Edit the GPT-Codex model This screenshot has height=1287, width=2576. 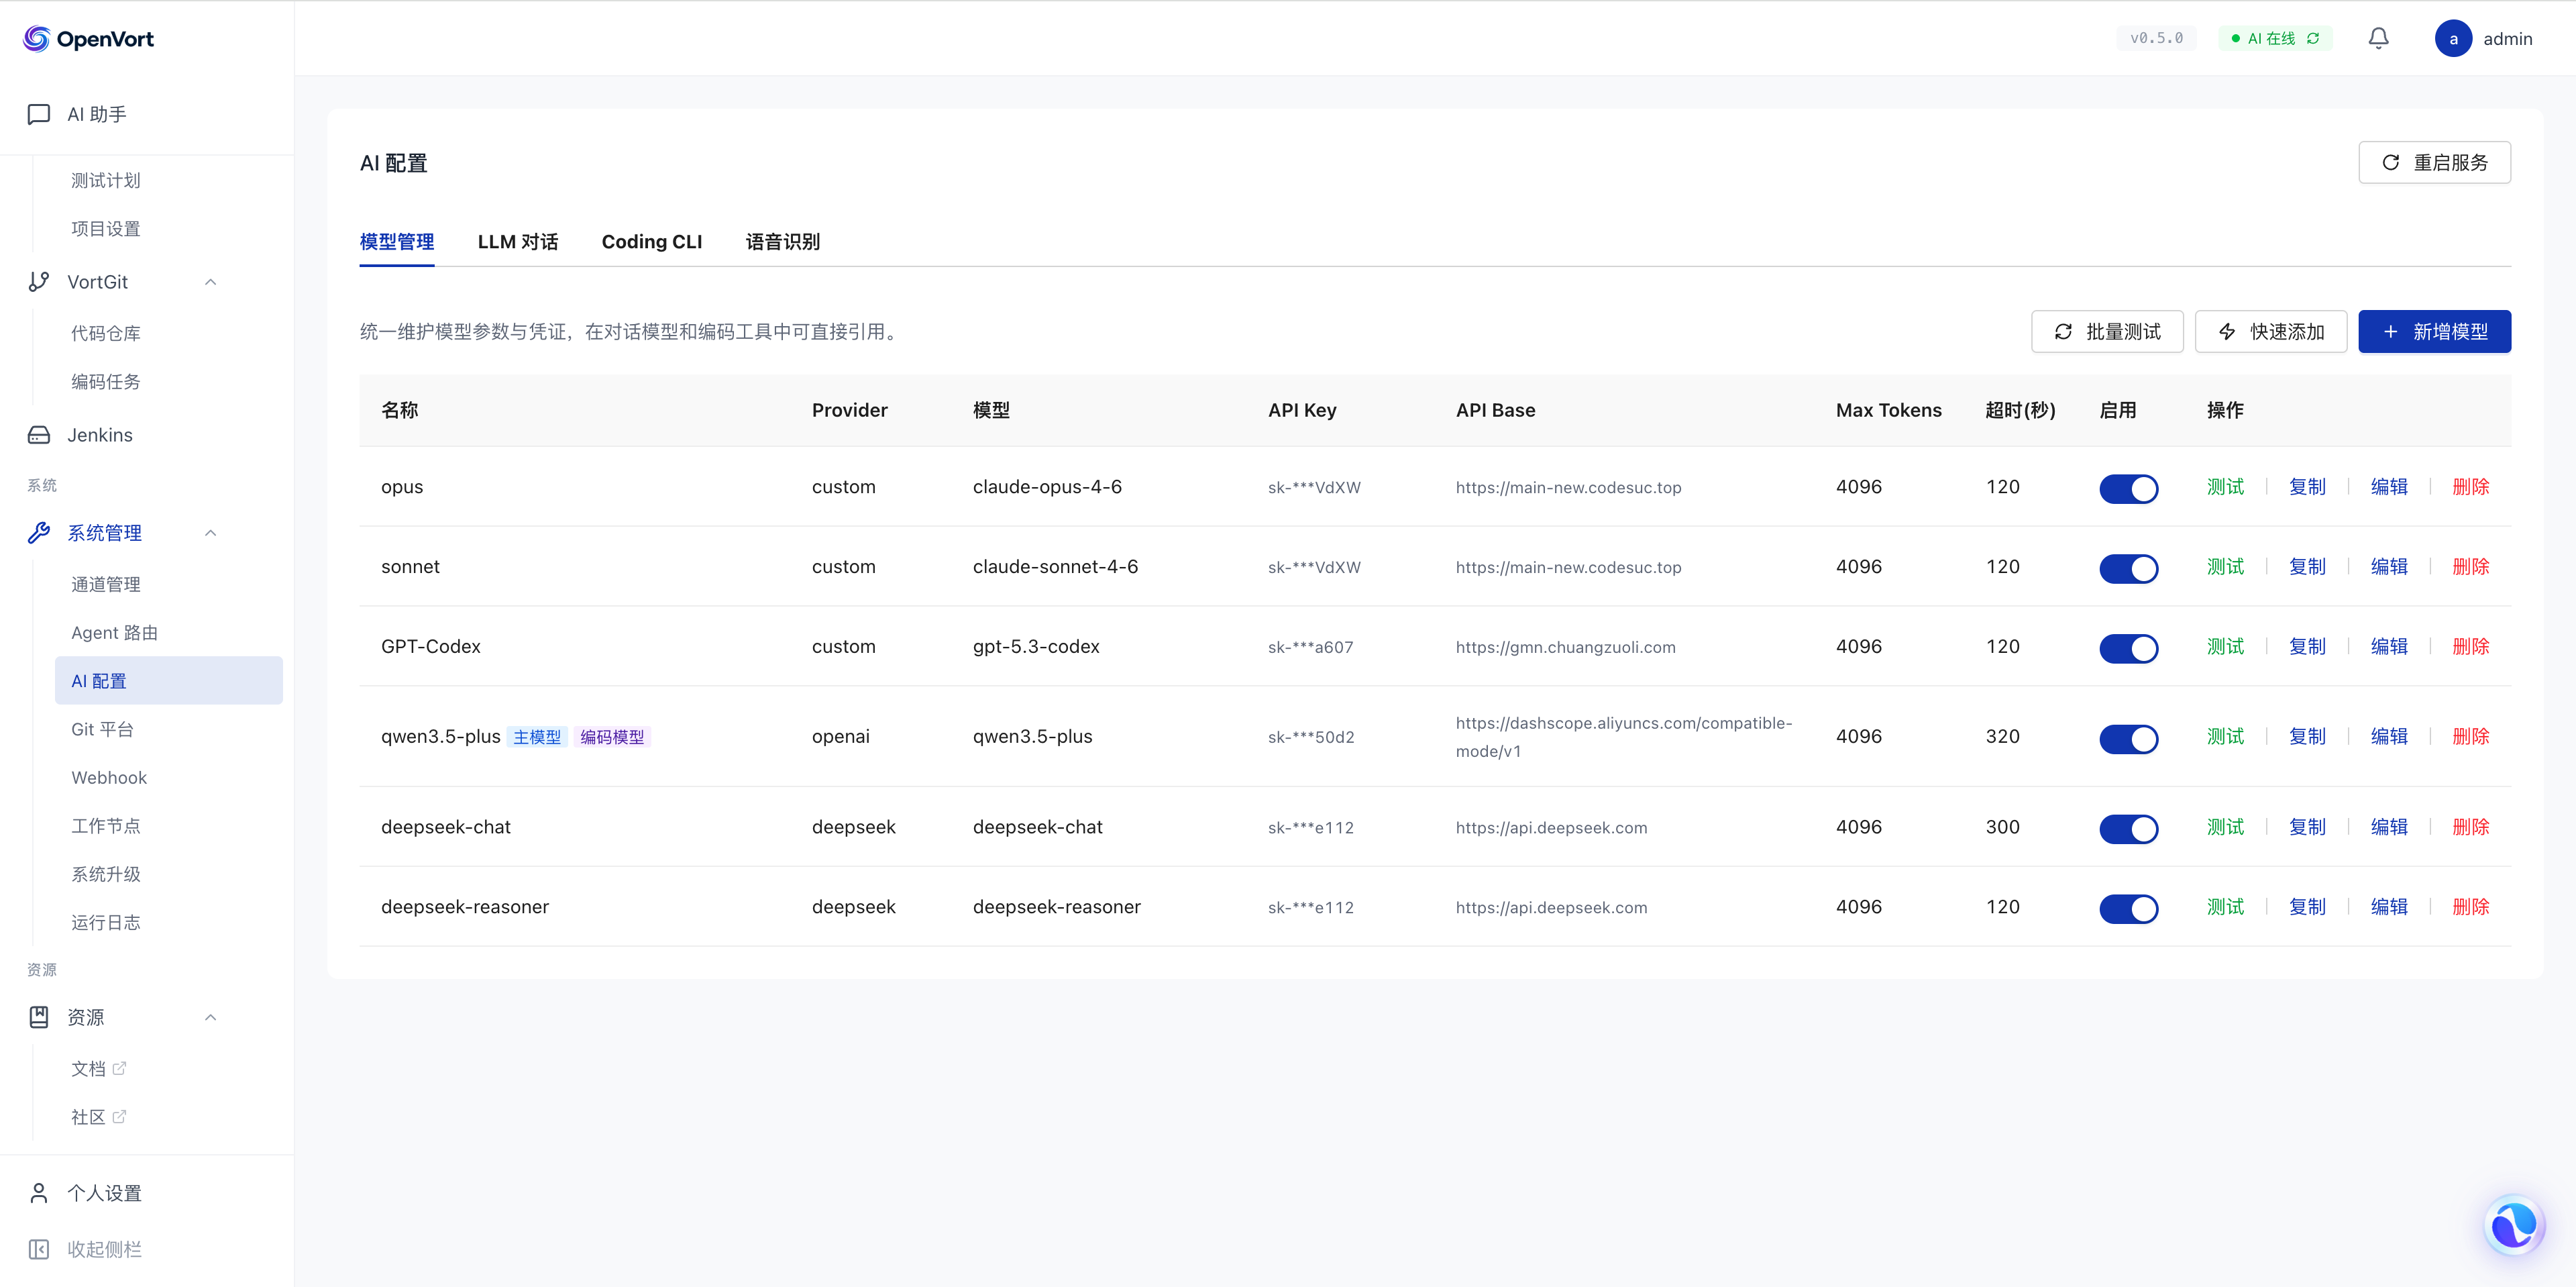point(2390,647)
